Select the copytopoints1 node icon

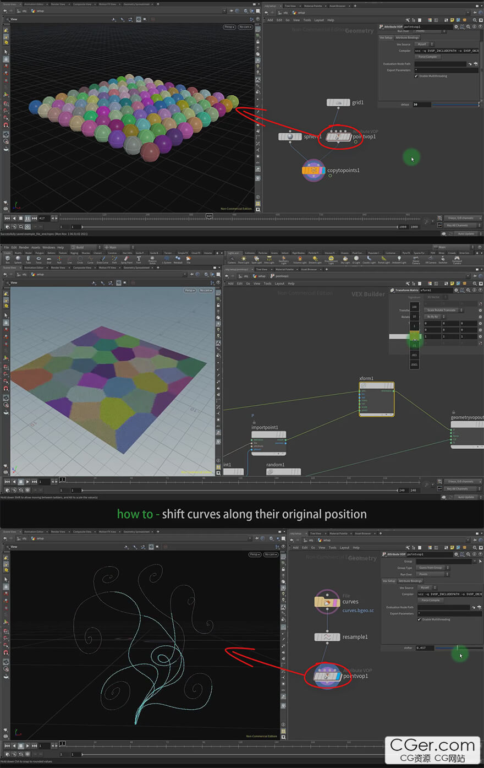(313, 170)
